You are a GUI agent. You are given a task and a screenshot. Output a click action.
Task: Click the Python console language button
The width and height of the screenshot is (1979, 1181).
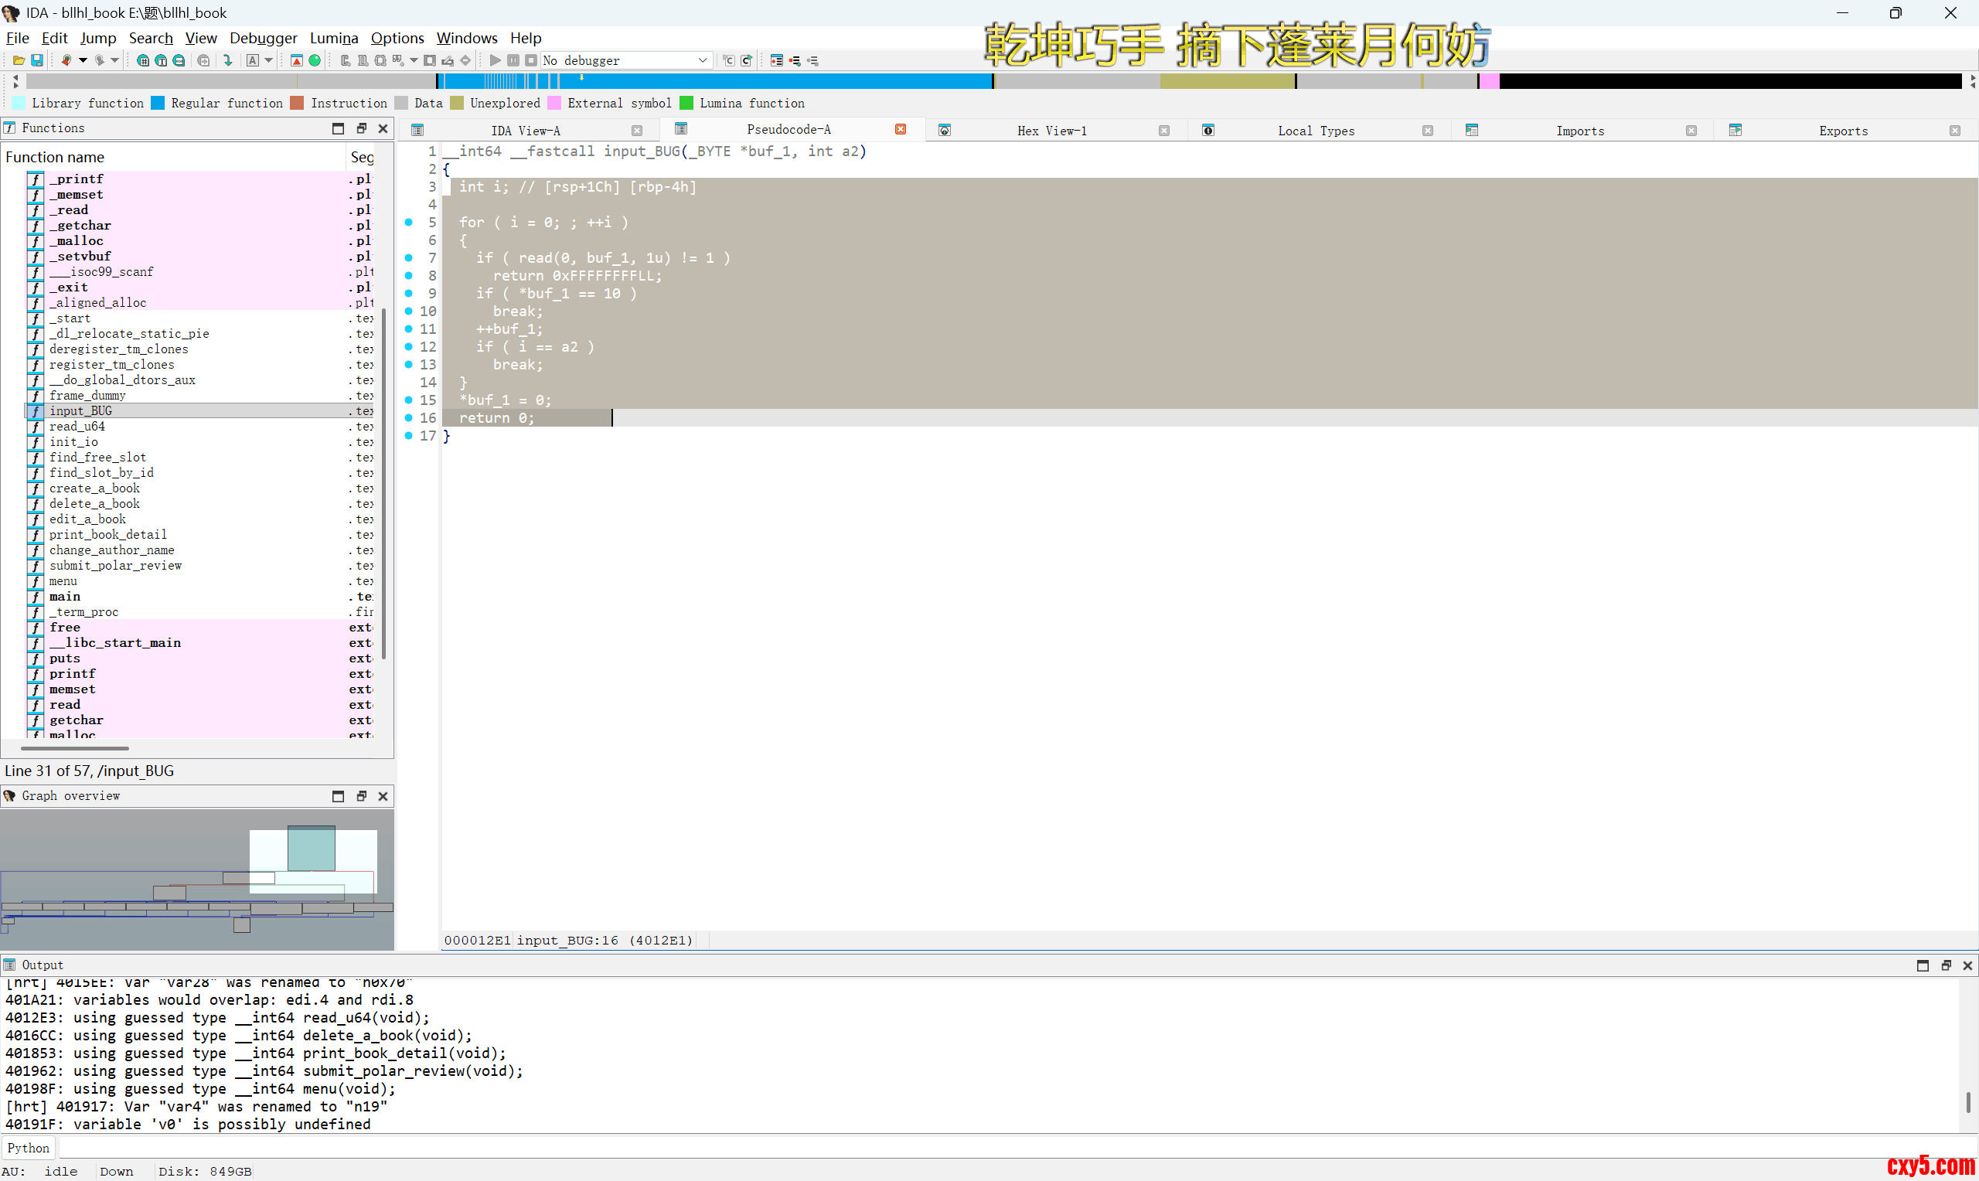[x=29, y=1148]
